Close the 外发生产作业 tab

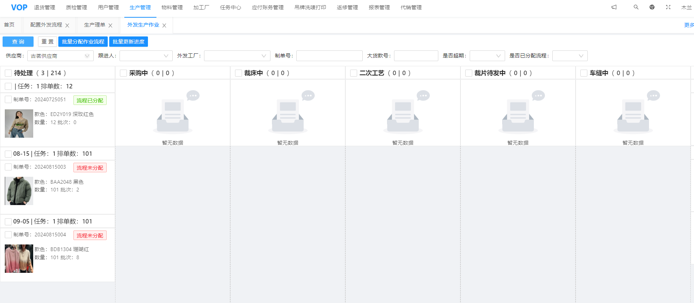pos(164,25)
